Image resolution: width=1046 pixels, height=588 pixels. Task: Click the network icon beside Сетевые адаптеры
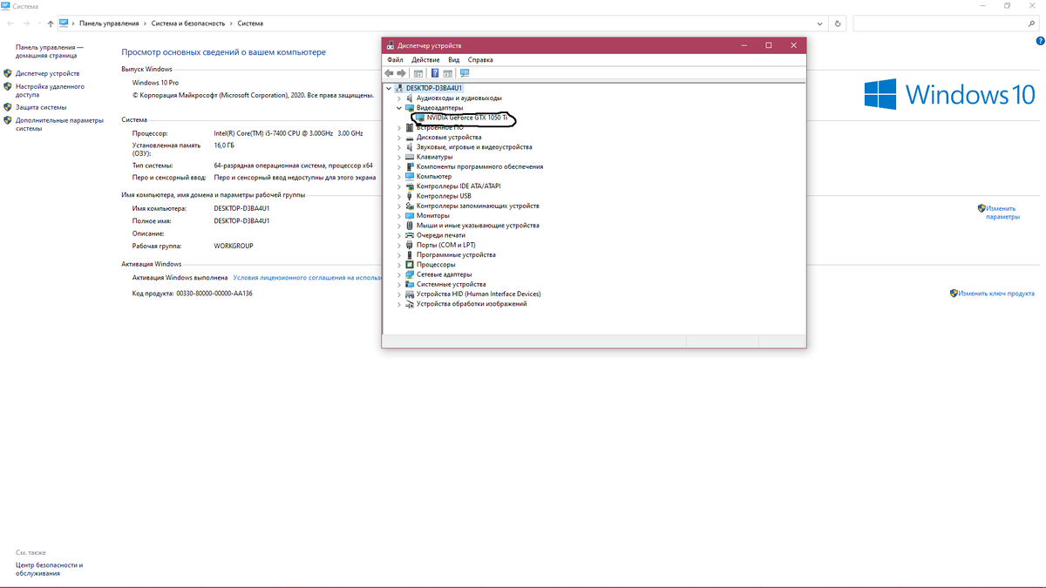click(411, 274)
